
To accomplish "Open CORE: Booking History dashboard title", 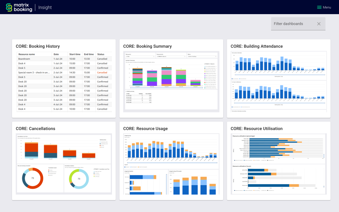I will click(38, 46).
